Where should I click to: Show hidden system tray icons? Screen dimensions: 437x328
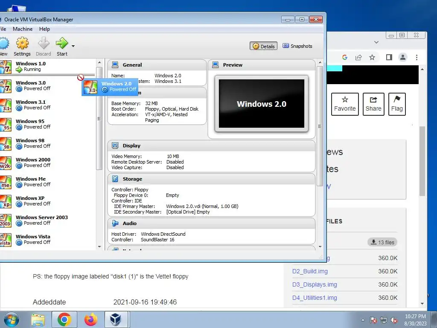click(363, 320)
